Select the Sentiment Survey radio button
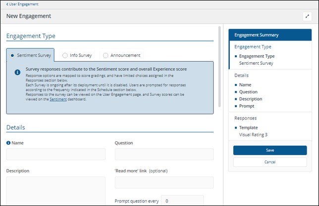 pyautogui.click(x=12, y=55)
